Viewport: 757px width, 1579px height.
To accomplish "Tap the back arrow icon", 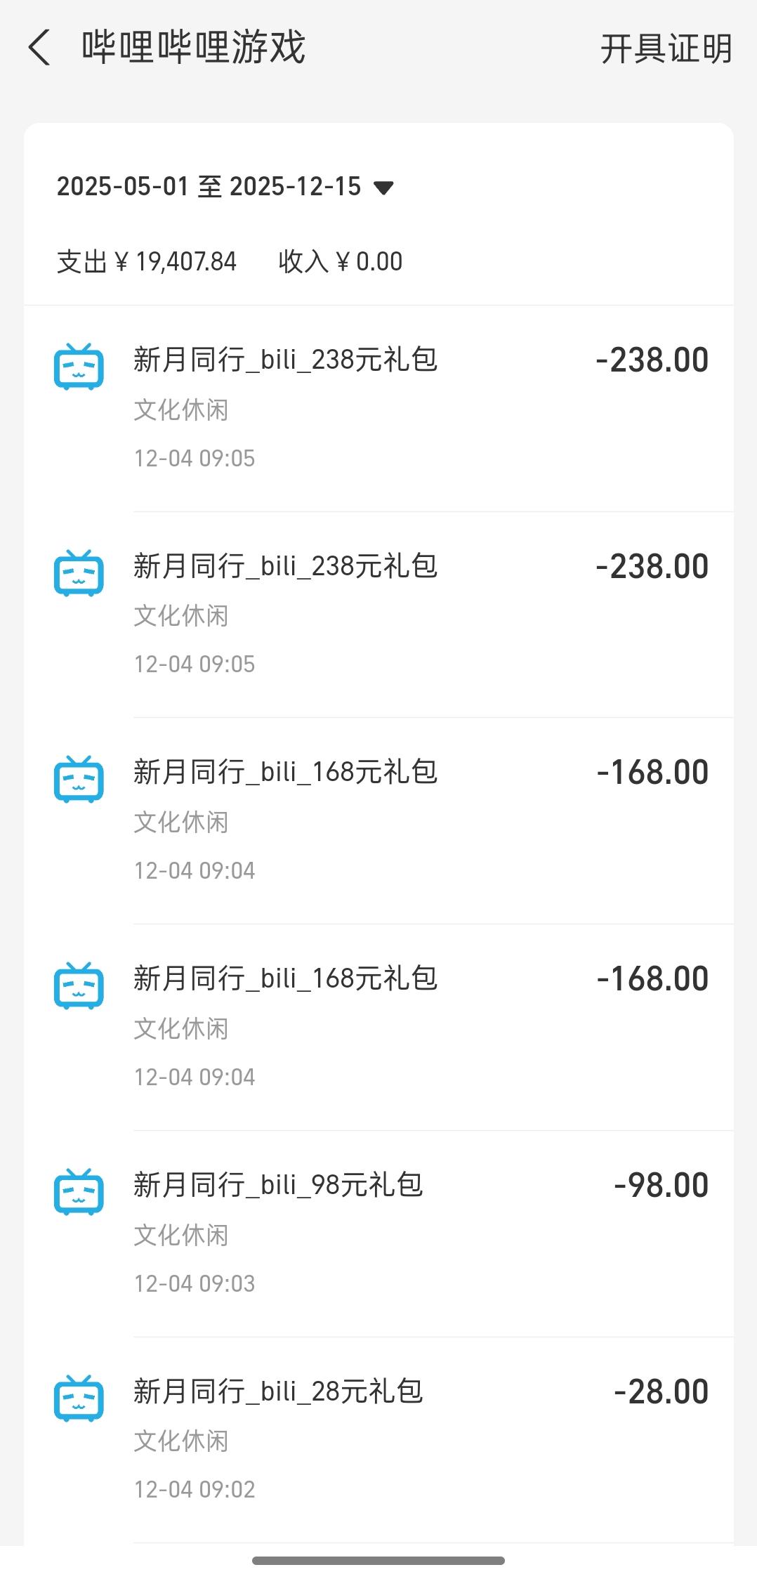I will pyautogui.click(x=40, y=48).
